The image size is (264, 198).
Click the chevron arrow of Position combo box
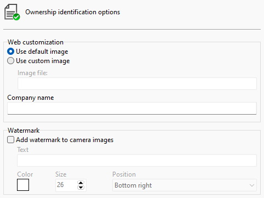[x=252, y=185]
